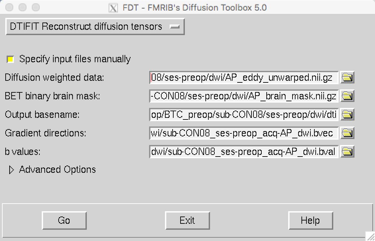
Task: Click into Diffusion weighted data path field
Action: [x=244, y=77]
